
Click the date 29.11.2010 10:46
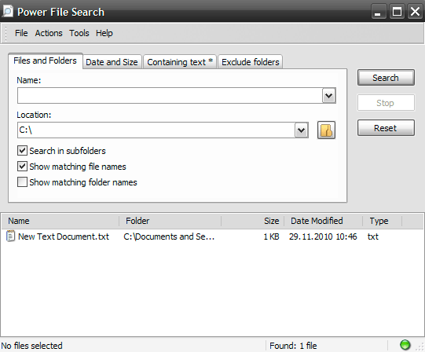(x=323, y=236)
